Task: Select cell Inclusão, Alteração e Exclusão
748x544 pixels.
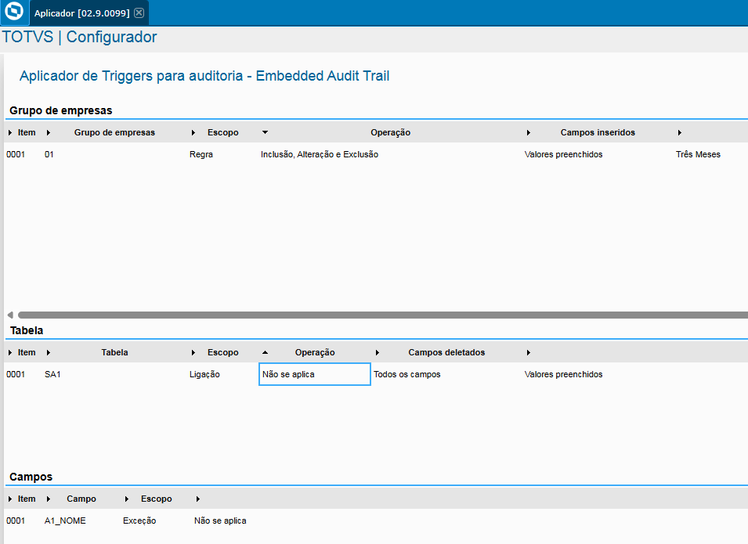Action: point(320,154)
